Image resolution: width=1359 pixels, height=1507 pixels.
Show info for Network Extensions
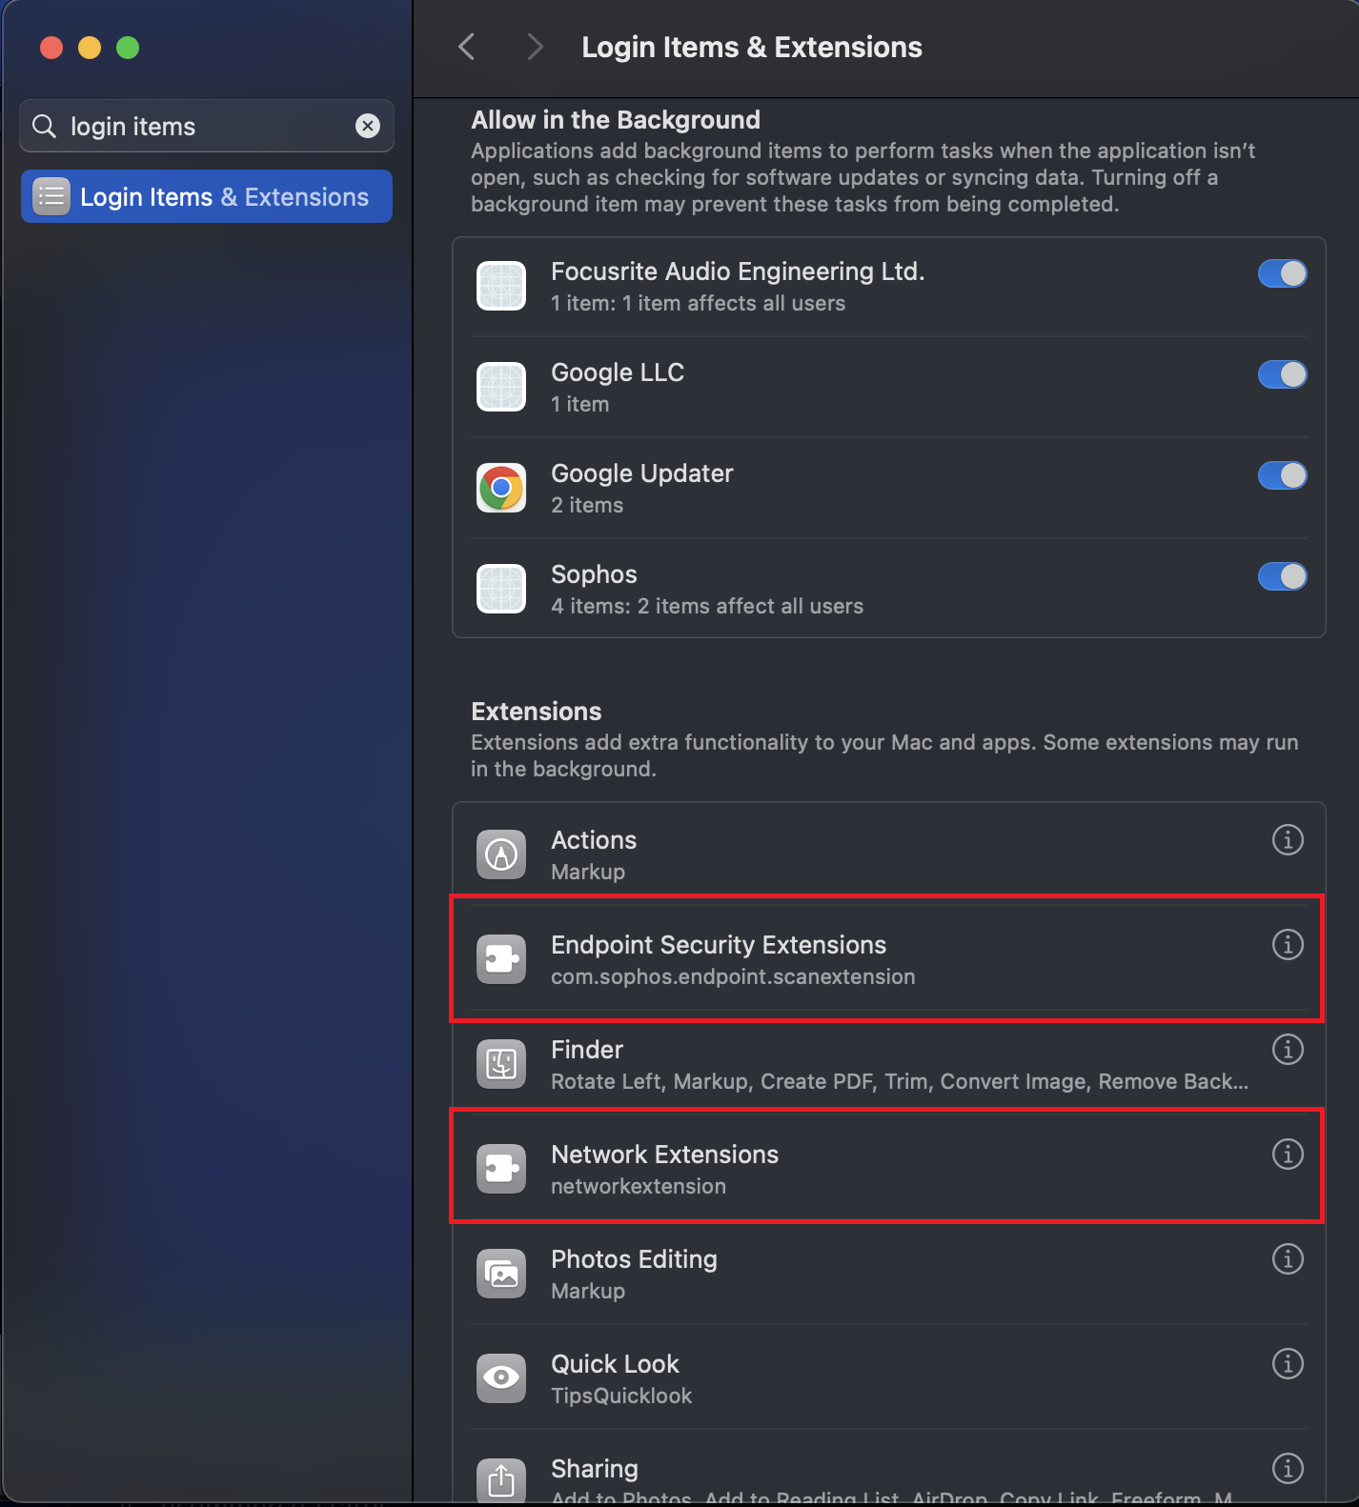tap(1288, 1155)
